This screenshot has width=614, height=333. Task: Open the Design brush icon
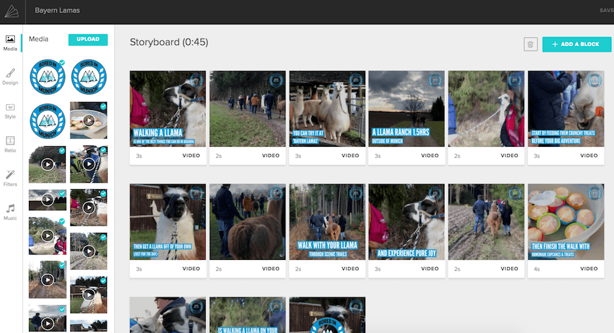tap(10, 77)
